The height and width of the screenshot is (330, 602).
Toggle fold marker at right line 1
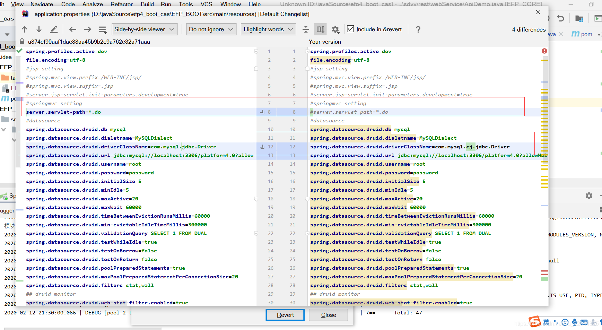(307, 51)
